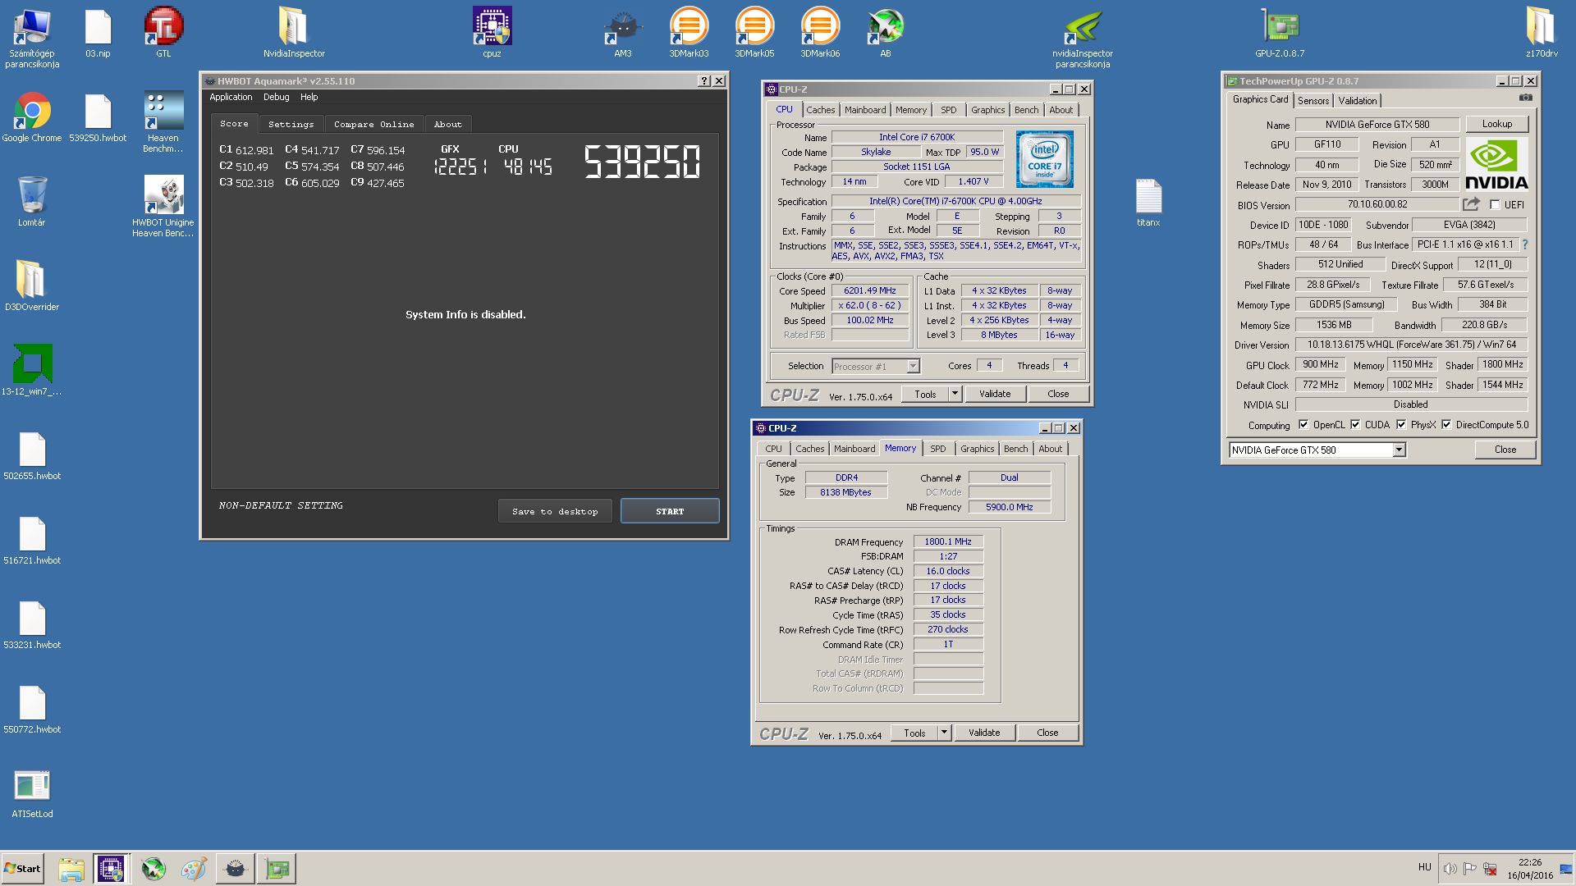1576x886 pixels.
Task: Click the Lookup button in GPU-Z
Action: point(1497,124)
